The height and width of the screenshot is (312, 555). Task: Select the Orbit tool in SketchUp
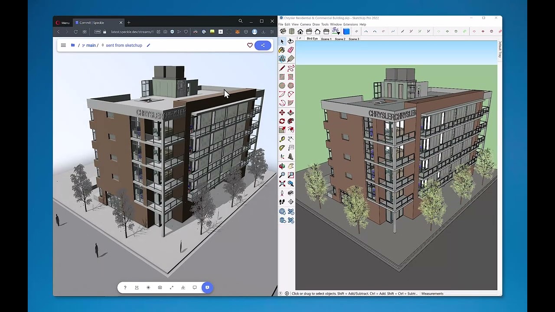282,166
